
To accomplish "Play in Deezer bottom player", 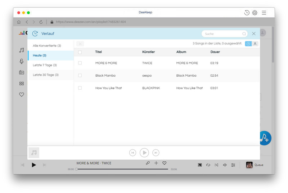I will point(34,165).
